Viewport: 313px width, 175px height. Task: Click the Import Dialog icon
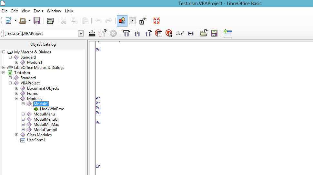(227, 33)
